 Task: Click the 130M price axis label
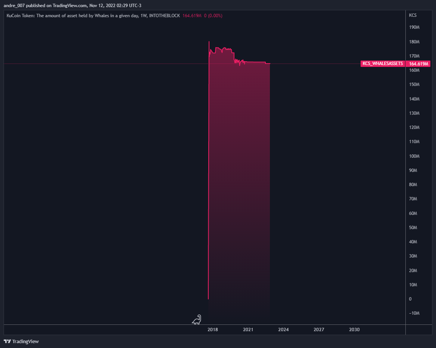414,113
